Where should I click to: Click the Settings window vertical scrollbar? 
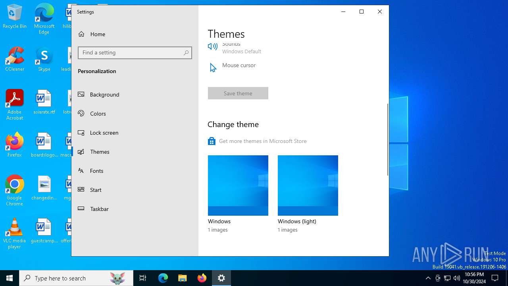(387, 140)
